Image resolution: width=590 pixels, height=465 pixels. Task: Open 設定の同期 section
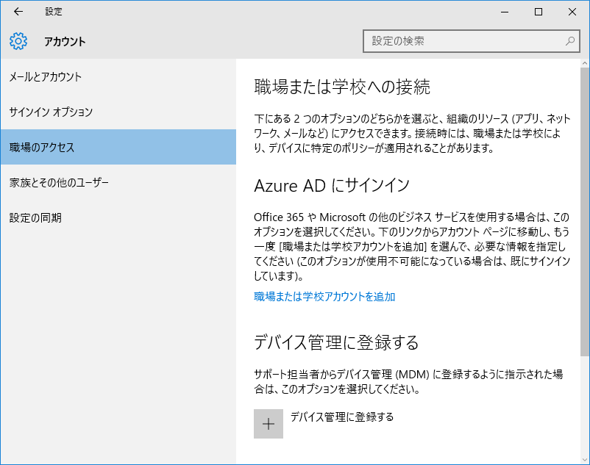[x=118, y=218]
